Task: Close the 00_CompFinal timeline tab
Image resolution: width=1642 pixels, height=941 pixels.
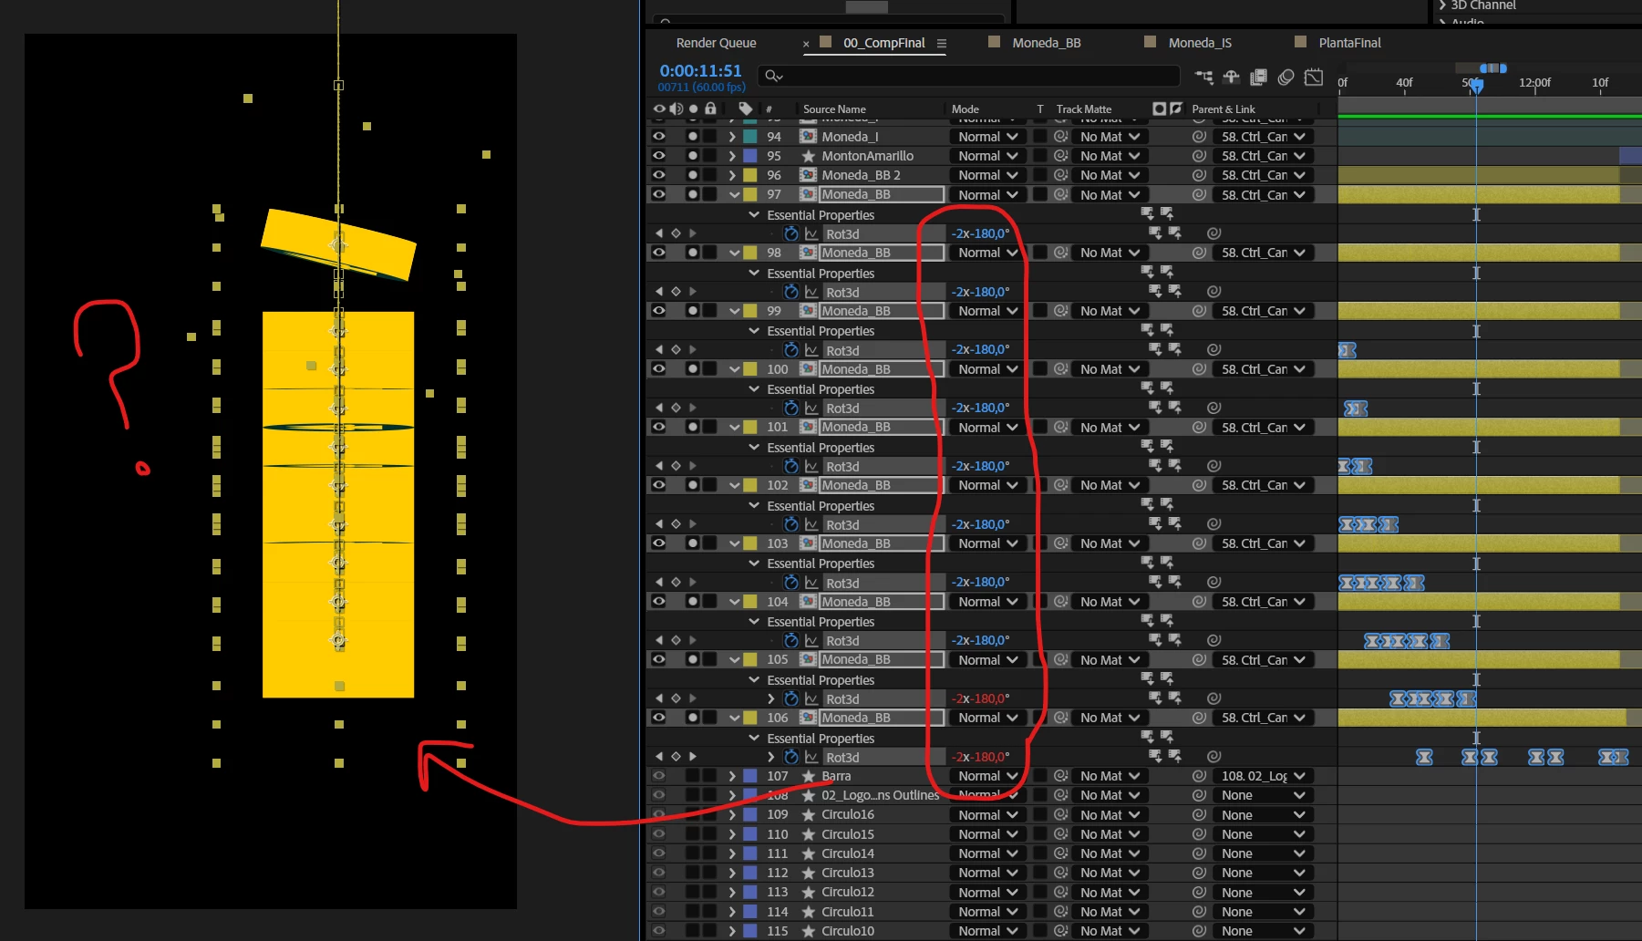Action: (x=806, y=44)
